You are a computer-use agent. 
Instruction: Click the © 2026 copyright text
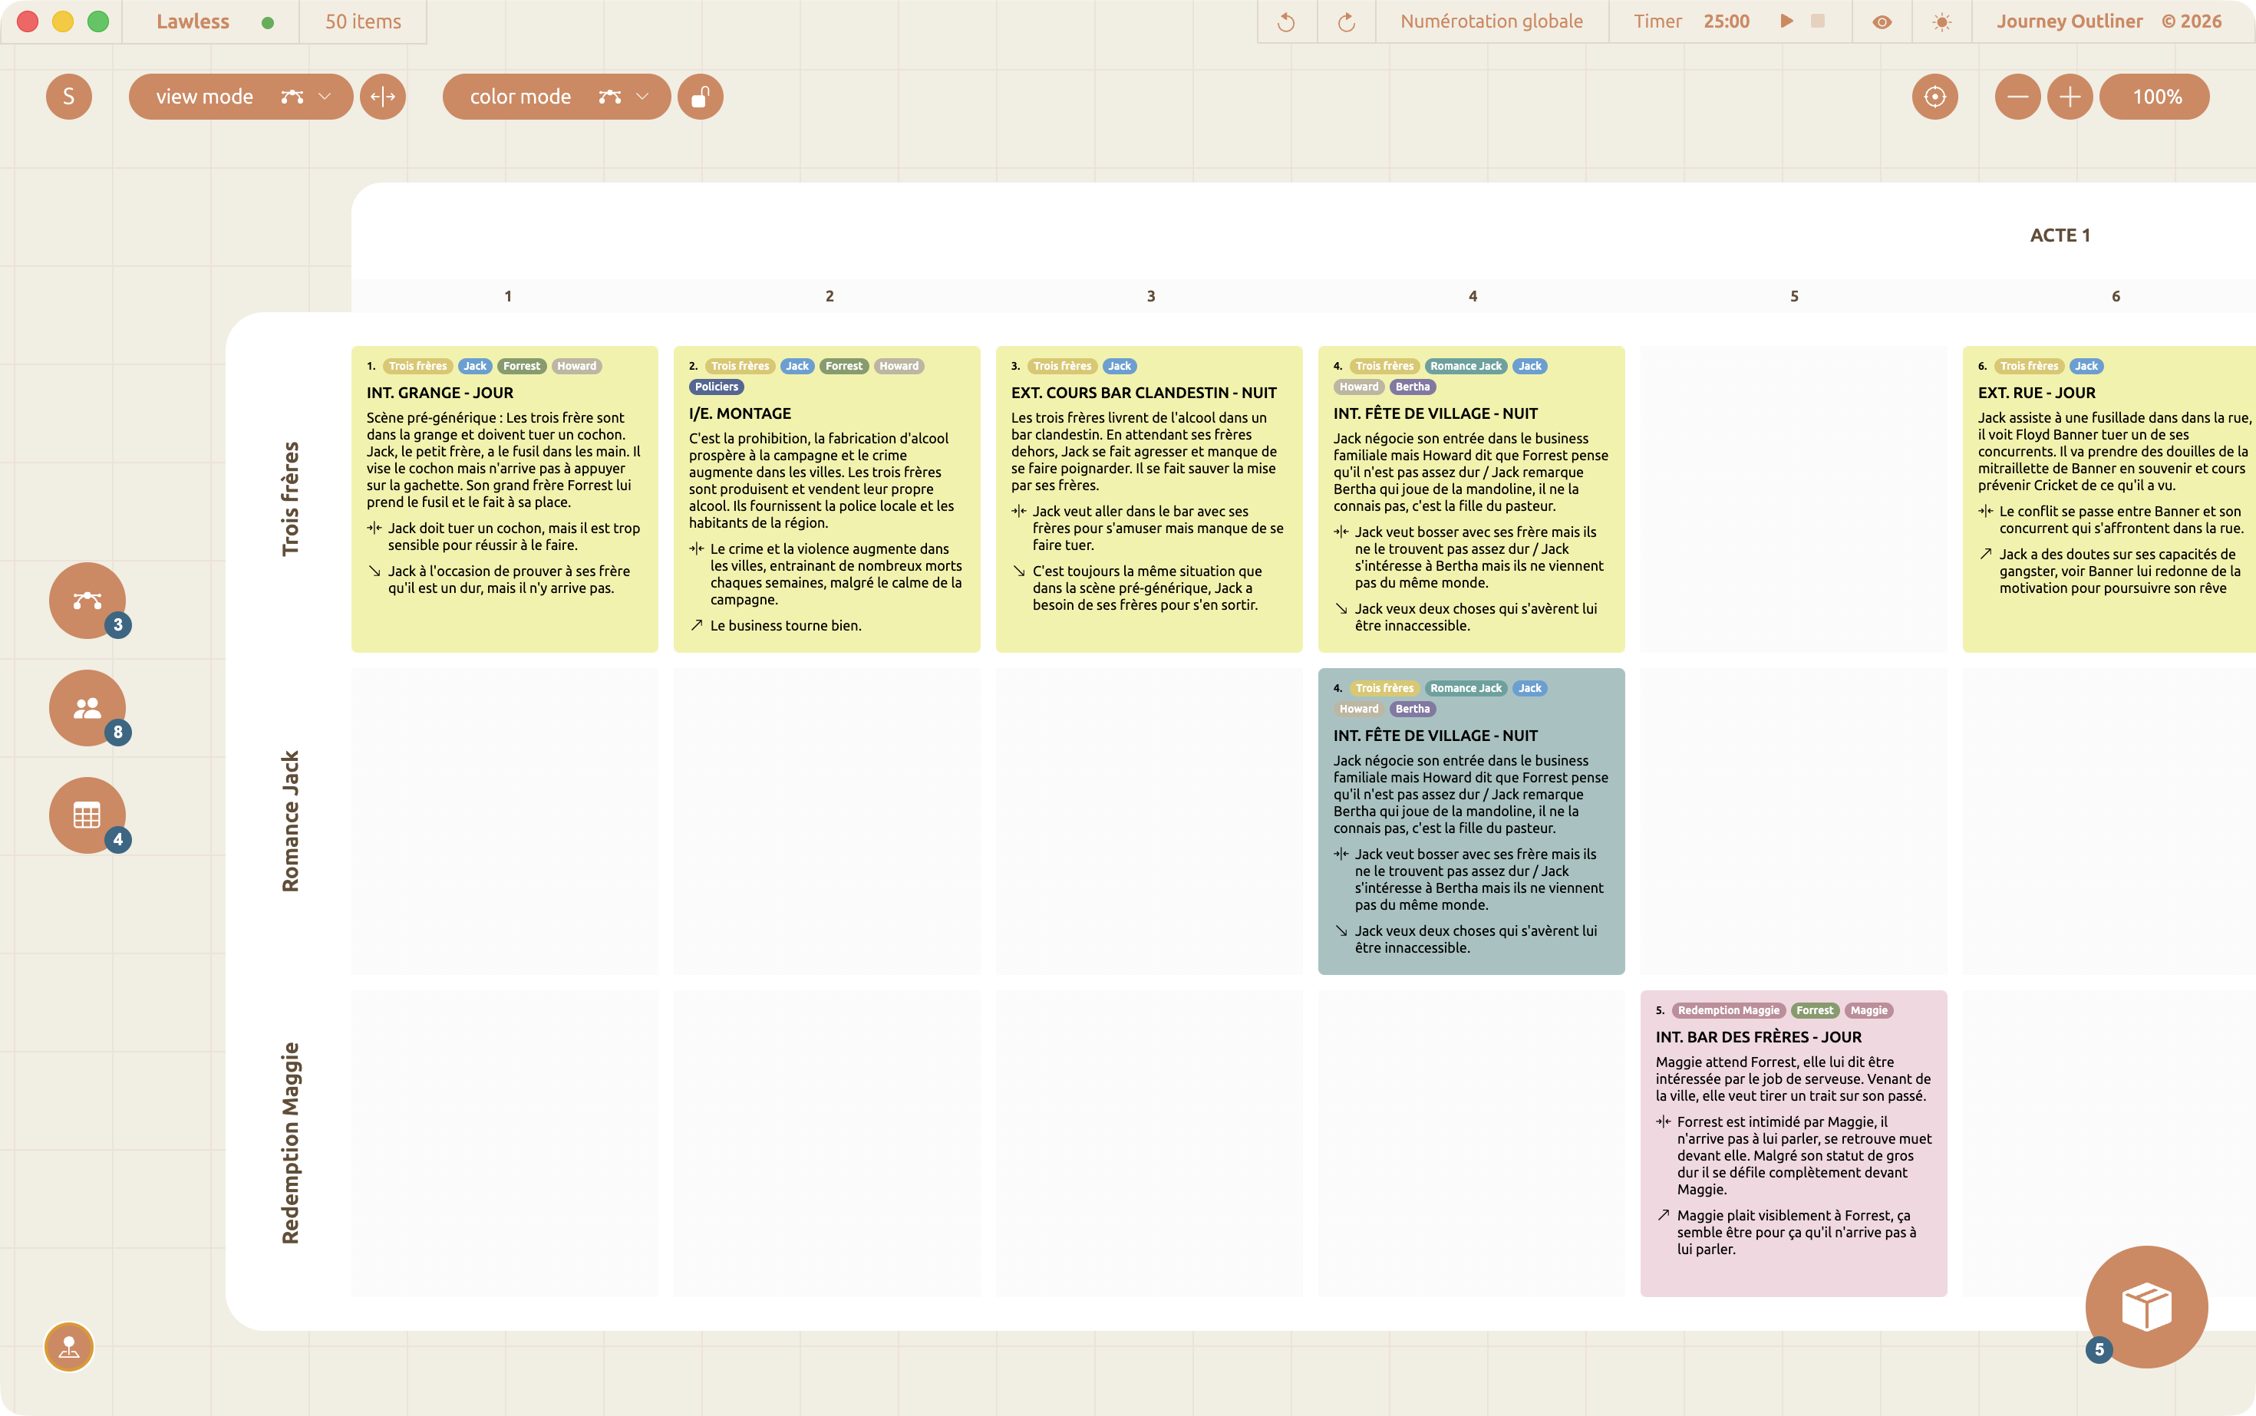pos(2192,21)
